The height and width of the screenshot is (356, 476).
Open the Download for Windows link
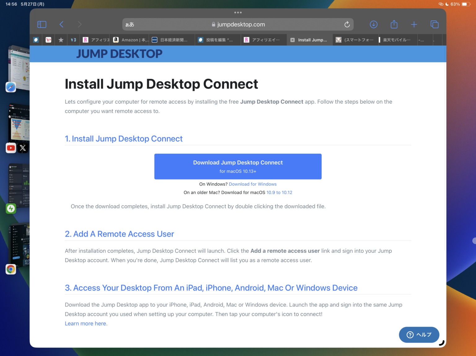pos(253,184)
